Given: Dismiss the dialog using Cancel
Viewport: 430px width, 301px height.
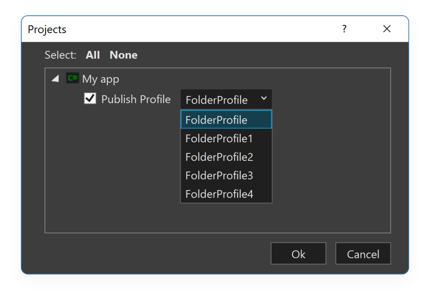Looking at the screenshot, I should point(363,254).
